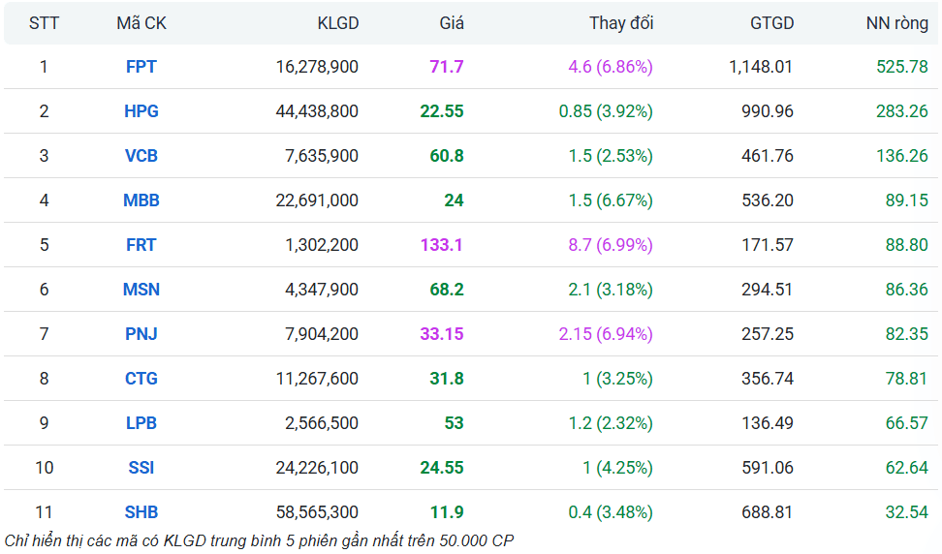Click VCB net foreign value 136.26
942x554 pixels.
point(901,156)
